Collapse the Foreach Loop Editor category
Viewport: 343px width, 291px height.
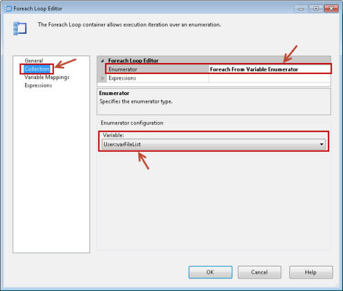[102, 61]
